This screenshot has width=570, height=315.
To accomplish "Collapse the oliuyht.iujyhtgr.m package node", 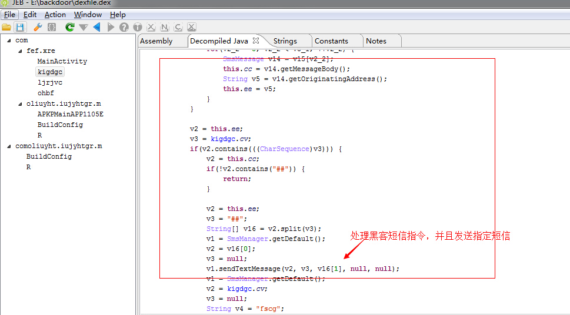I will (x=21, y=104).
